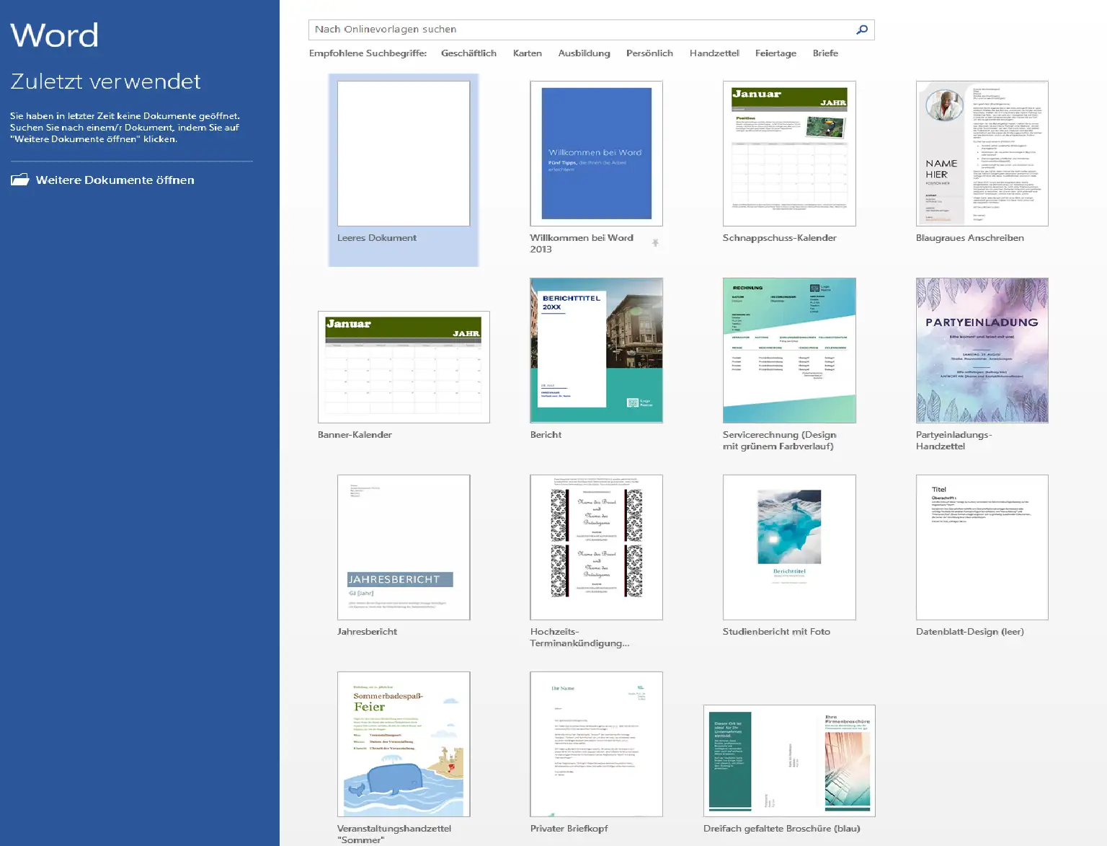1107x846 pixels.
Task: Select the Servicerechnung green gradient template
Action: pos(789,351)
